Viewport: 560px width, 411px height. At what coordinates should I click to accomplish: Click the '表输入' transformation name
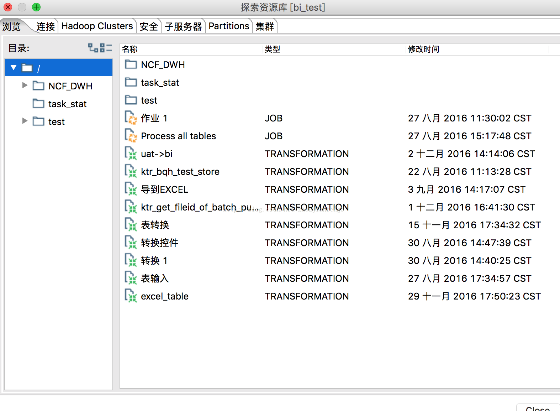coord(155,279)
